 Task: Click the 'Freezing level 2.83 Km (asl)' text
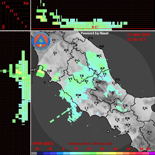pyautogui.click(x=90, y=144)
